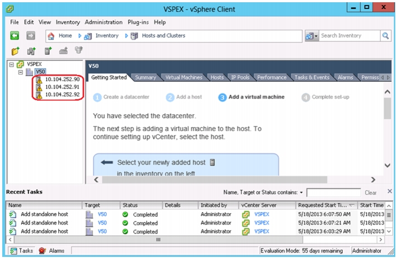Screen dimensions: 397x267
Task: Select VSPEX vCenter in inventory tree
Action: (x=34, y=64)
